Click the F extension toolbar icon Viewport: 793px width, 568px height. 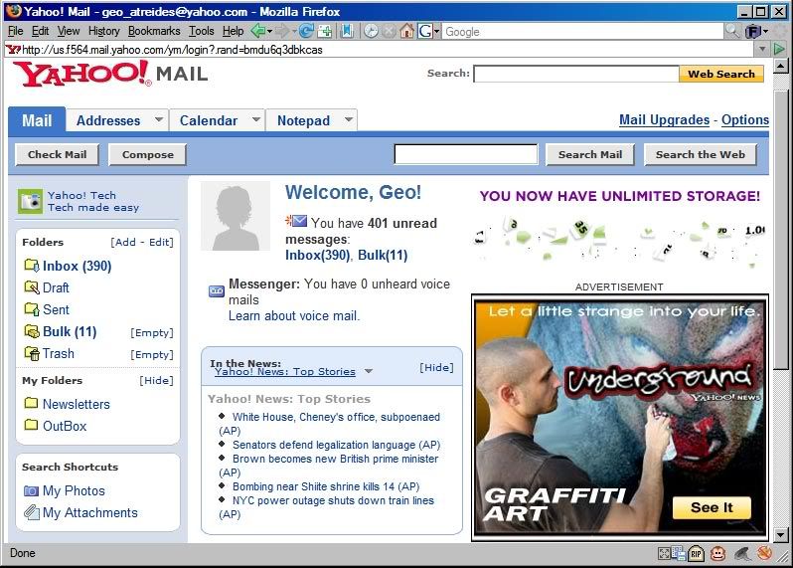[753, 32]
